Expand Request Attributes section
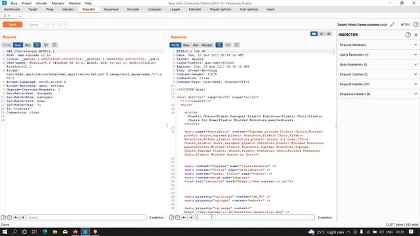420x236 pixels. click(x=378, y=45)
